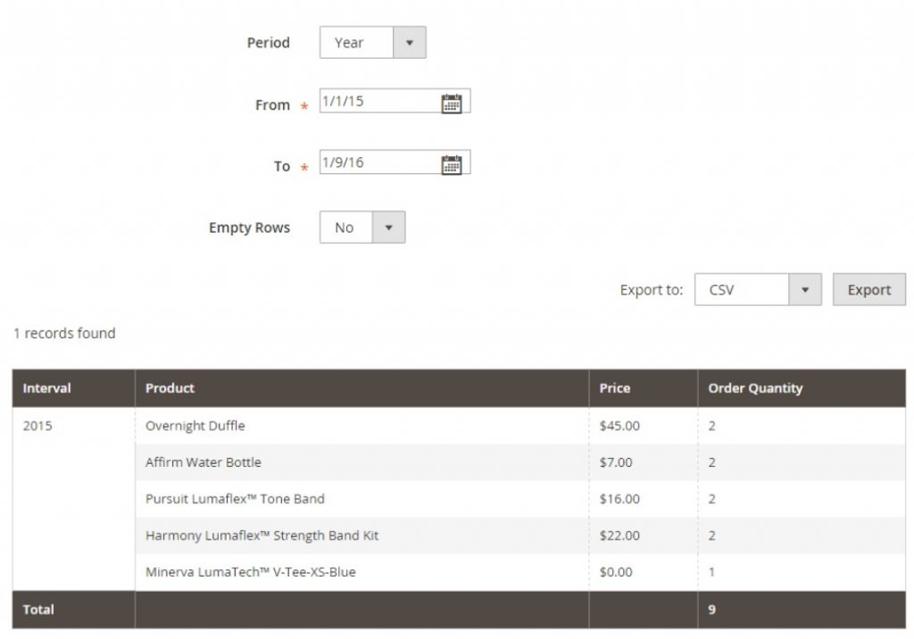Open the calendar picker for From date
The width and height of the screenshot is (914, 639).
[x=453, y=100]
